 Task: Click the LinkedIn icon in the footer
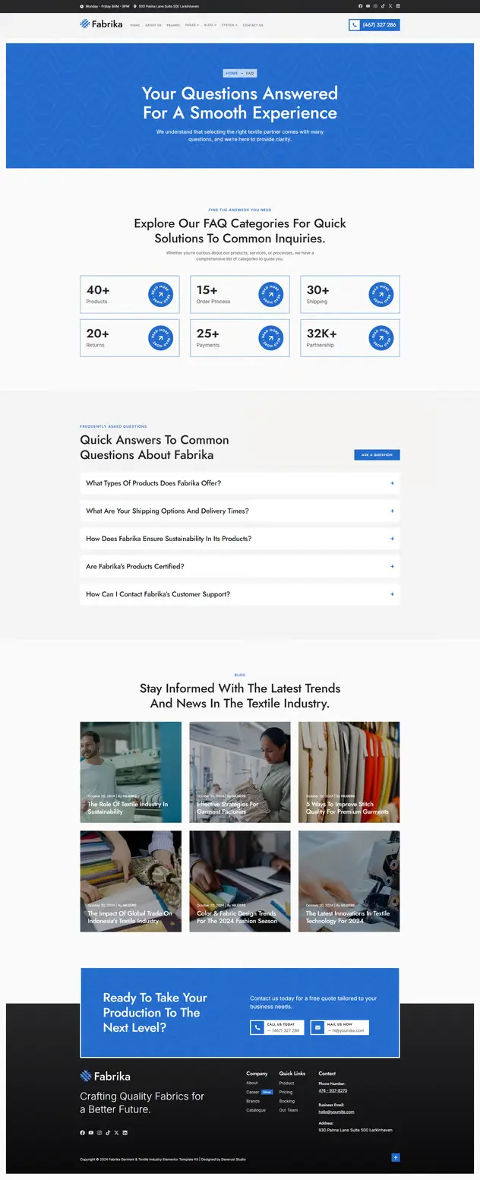[125, 1132]
